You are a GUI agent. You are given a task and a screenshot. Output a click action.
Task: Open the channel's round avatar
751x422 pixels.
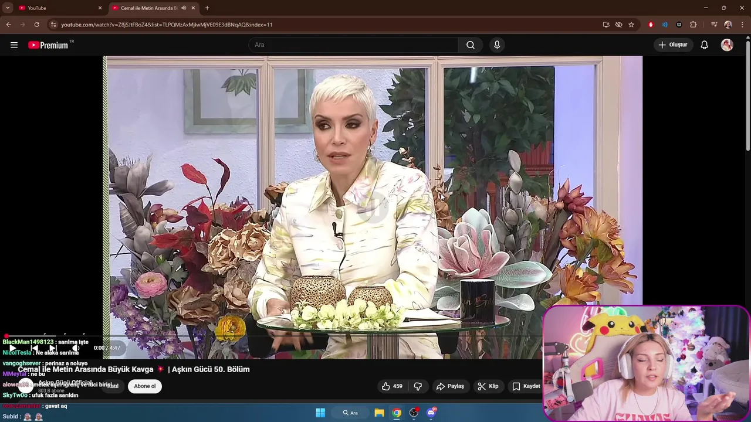25,386
